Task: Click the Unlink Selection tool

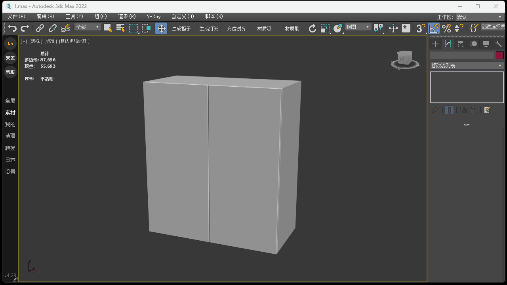Action: [x=53, y=28]
